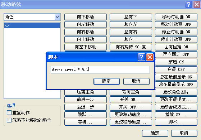201x140 pixels.
Task: Click the 背向主角 button
Action: [x=131, y=92]
